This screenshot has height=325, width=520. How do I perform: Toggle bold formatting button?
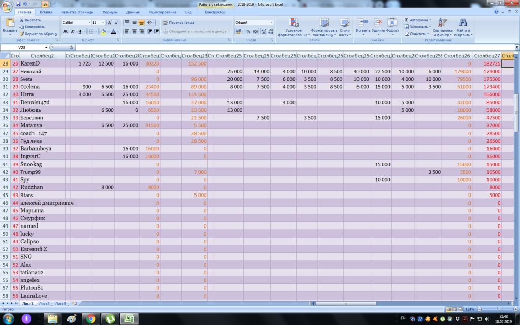click(x=66, y=31)
